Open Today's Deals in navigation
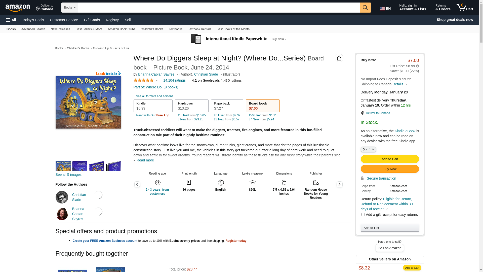483x272 pixels. pos(33,20)
